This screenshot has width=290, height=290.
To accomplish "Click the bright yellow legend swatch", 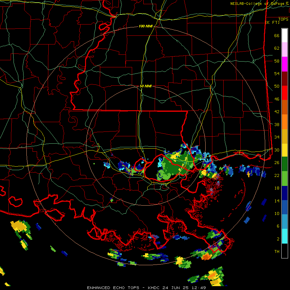I will point(285,150).
